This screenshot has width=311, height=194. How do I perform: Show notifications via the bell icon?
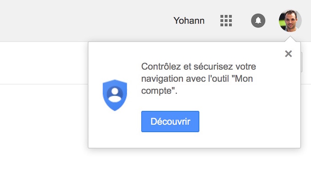point(258,20)
